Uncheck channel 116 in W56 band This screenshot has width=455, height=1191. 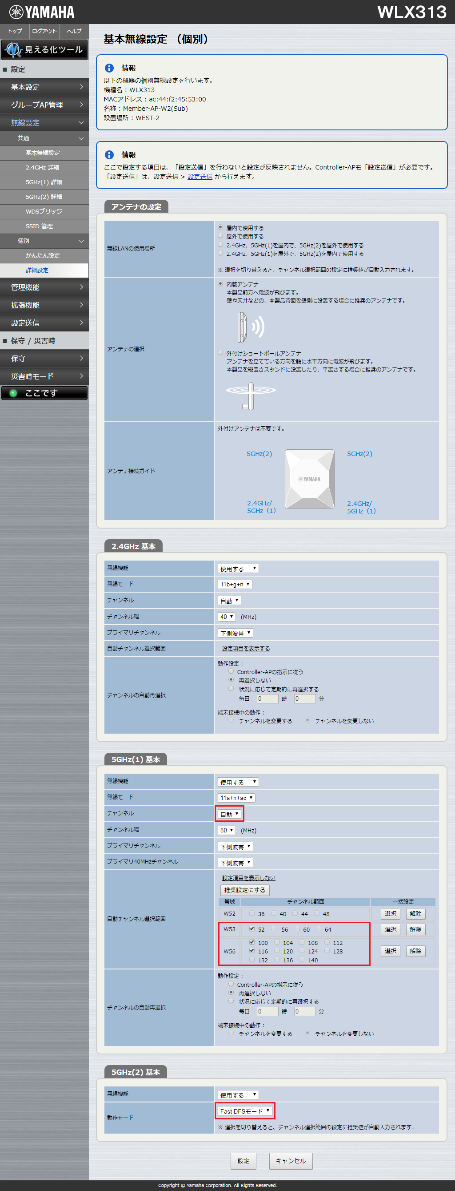point(252,951)
